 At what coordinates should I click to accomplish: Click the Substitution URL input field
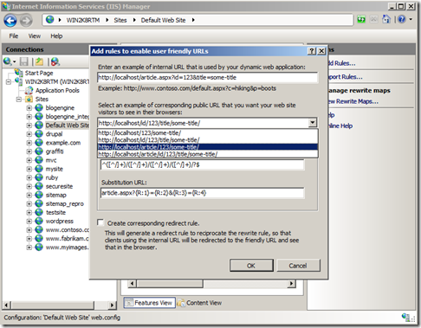pyautogui.click(x=202, y=193)
